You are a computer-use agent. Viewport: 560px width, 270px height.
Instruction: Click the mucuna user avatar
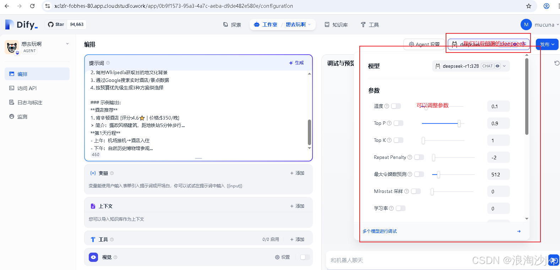(x=526, y=24)
